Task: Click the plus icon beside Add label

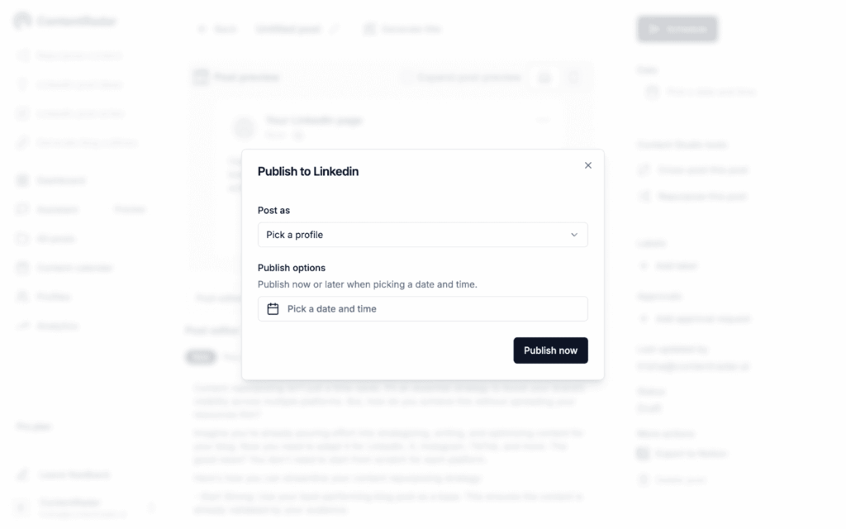Action: coord(644,266)
